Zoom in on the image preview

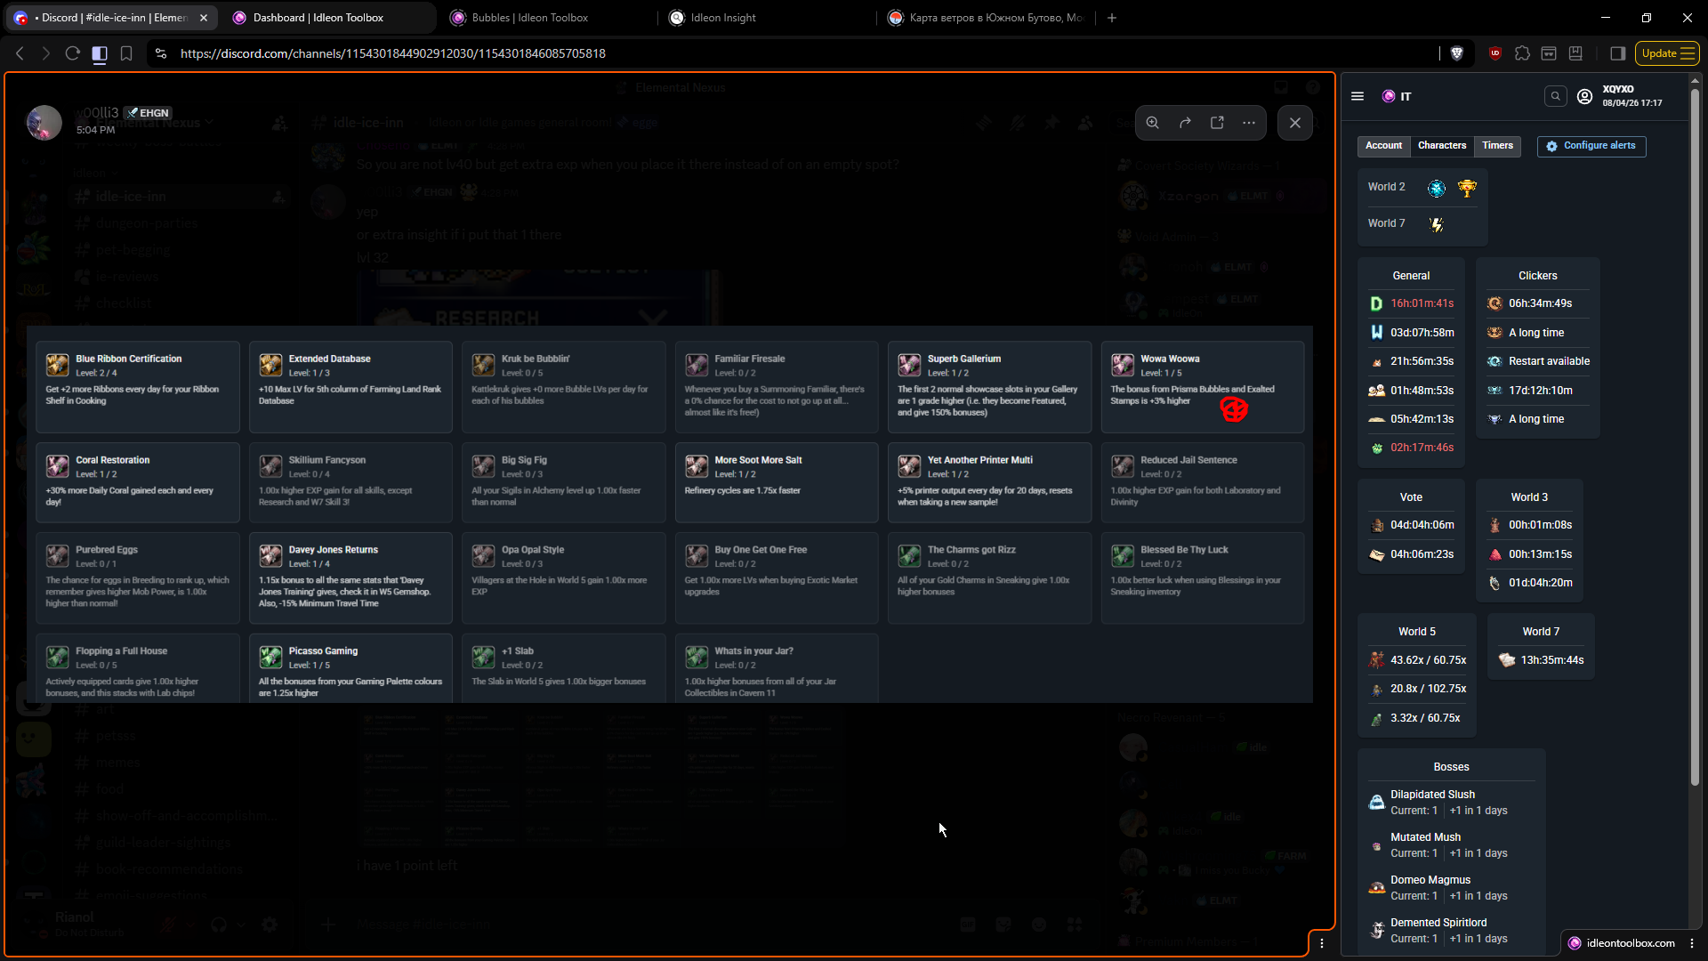click(x=1152, y=123)
